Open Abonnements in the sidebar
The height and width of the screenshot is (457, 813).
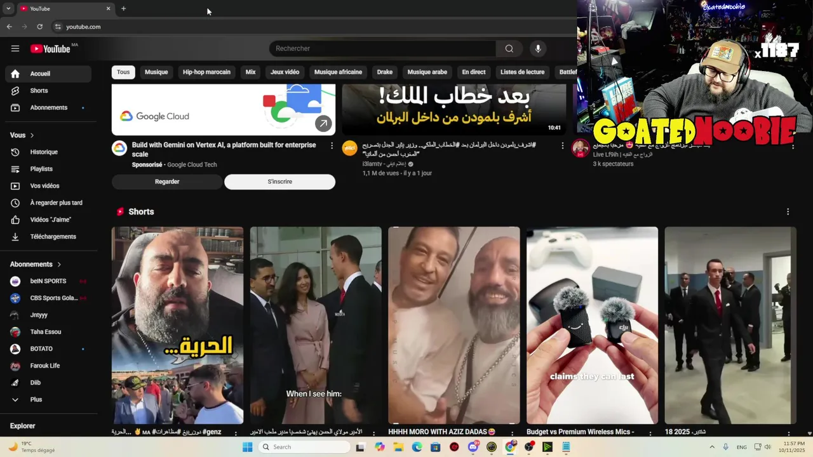click(48, 108)
